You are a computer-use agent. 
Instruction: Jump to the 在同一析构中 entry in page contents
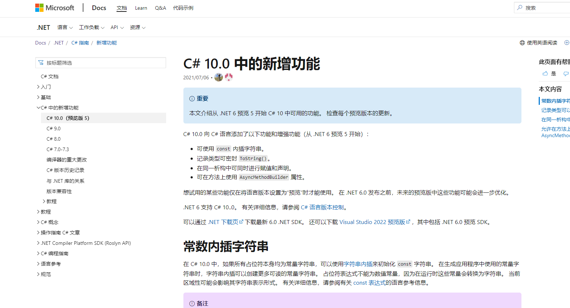coord(555,120)
